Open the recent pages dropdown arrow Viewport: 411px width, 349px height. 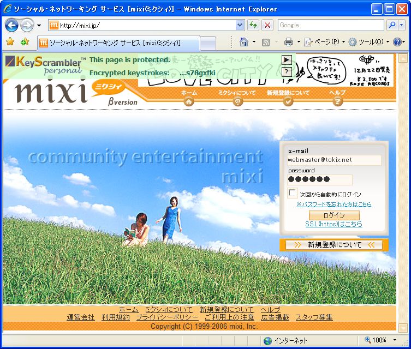tap(39, 26)
